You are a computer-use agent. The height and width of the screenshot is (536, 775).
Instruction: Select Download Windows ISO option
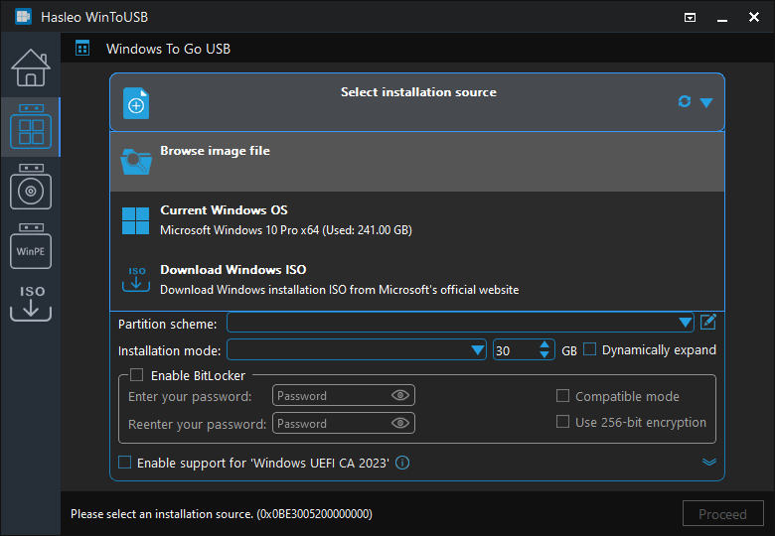pos(417,280)
